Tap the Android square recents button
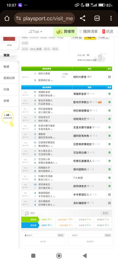This screenshot has height=263, width=118. (33, 256)
